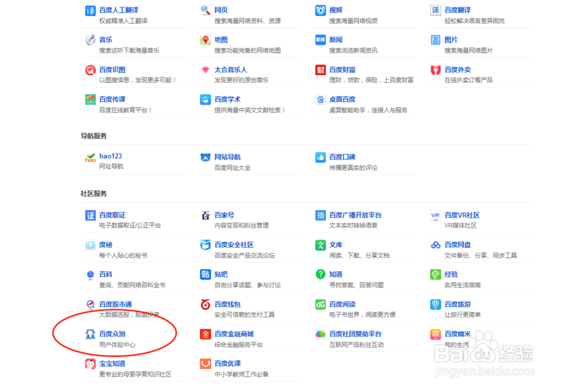Click the 百度金融商城 icon
Screen dimensions: 566x391
[x=205, y=334]
